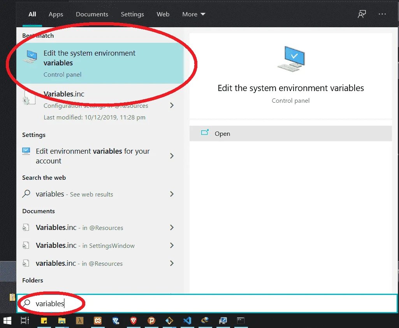
Task: Open Sticky Notes from the taskbar
Action: tap(44, 321)
